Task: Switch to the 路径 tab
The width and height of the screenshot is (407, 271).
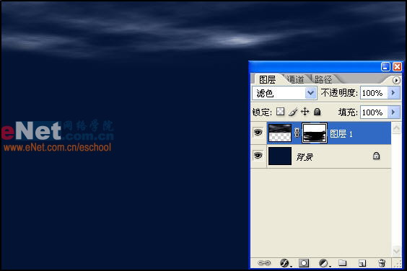Action: pos(323,79)
